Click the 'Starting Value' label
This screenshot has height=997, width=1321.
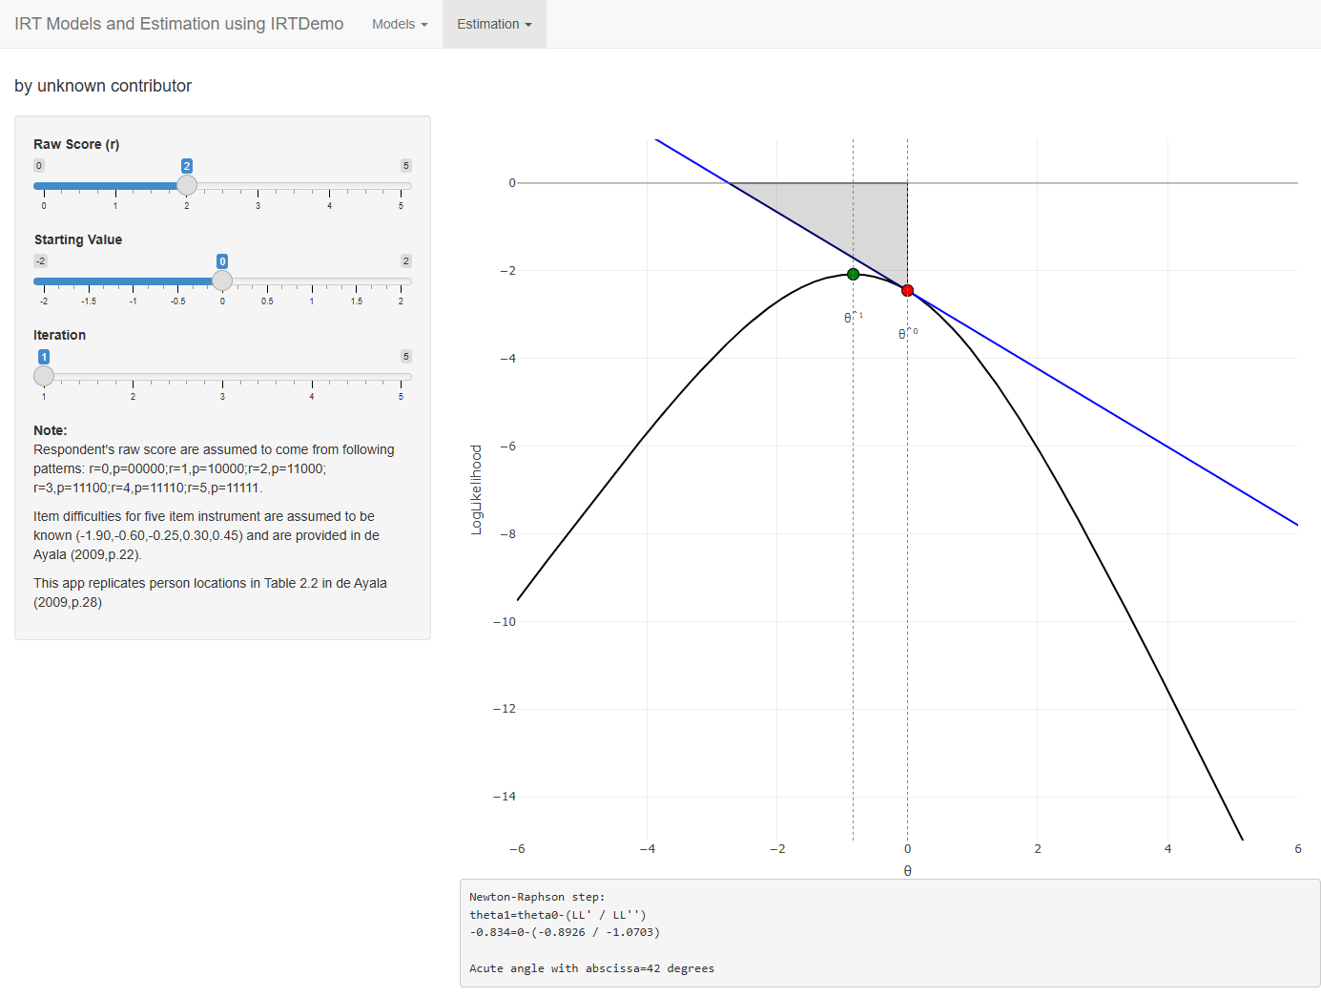[x=78, y=239]
